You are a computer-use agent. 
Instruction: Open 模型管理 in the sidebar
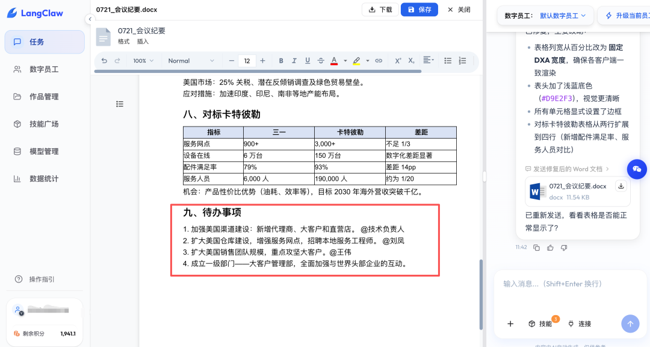click(x=45, y=151)
